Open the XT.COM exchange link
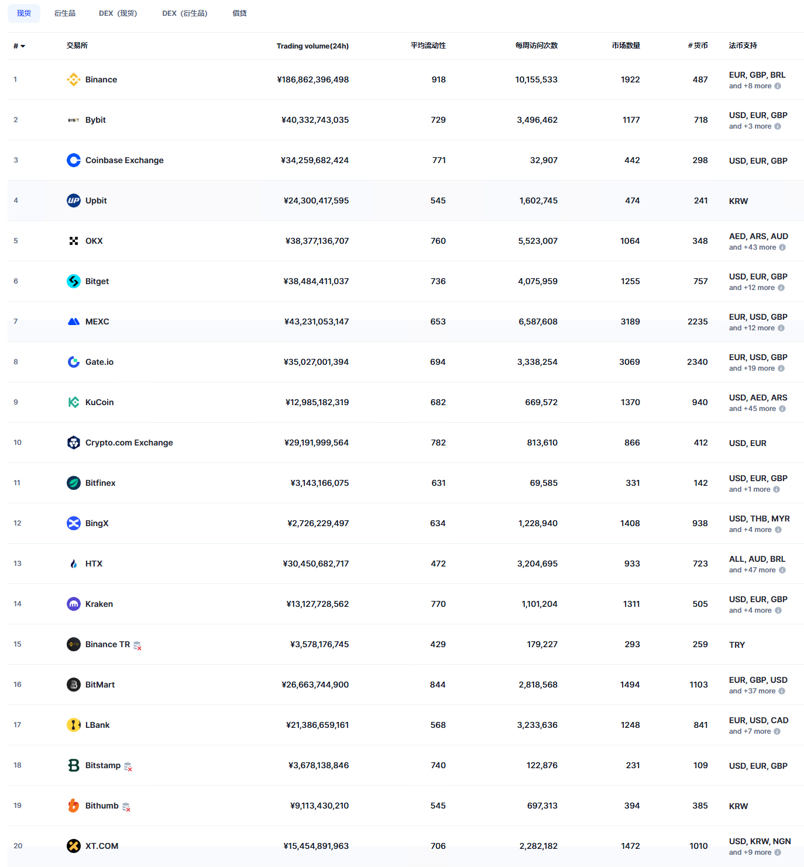This screenshot has height=867, width=804. 102,846
